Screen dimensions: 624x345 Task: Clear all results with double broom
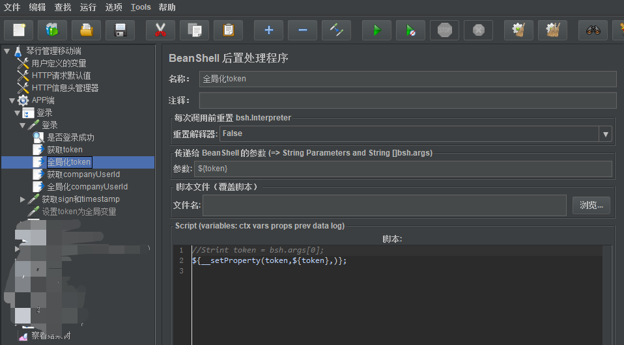coord(553,30)
